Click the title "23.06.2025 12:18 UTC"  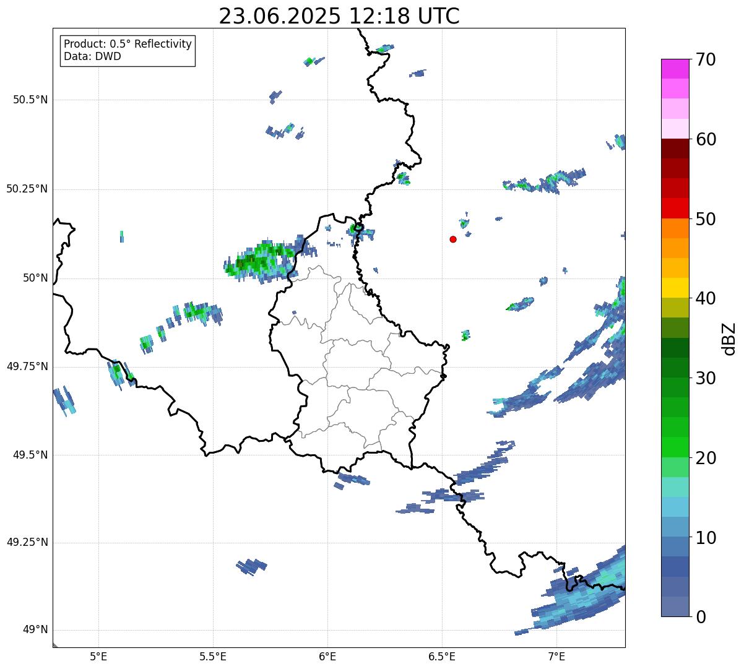click(339, 15)
